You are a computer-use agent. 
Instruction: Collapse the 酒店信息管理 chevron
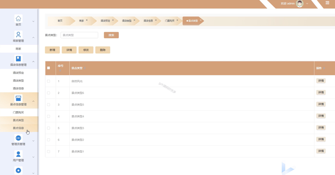[x=33, y=61]
